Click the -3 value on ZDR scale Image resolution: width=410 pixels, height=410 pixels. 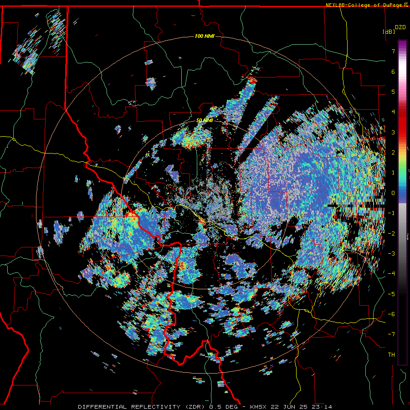pyautogui.click(x=391, y=253)
